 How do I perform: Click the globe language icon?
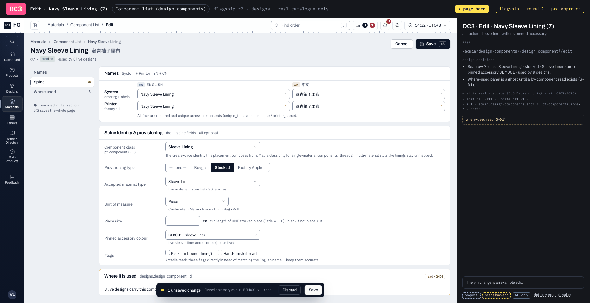[397, 25]
